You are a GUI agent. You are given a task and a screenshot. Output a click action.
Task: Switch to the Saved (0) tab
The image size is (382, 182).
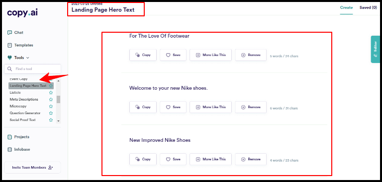[x=368, y=7]
